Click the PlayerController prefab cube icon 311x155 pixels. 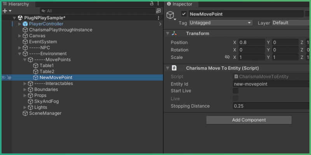[x=25, y=24]
